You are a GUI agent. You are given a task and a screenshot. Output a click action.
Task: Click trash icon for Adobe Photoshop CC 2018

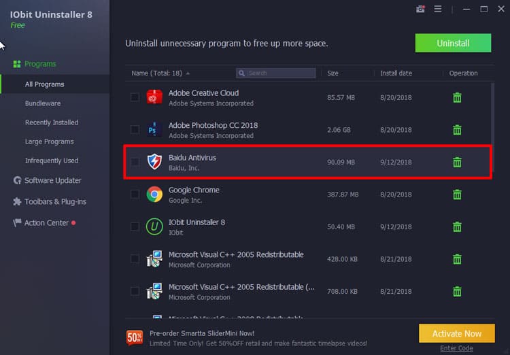(457, 130)
